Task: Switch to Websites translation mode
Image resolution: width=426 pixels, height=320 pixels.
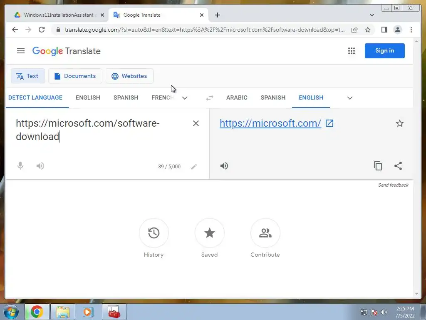Action: click(x=129, y=76)
